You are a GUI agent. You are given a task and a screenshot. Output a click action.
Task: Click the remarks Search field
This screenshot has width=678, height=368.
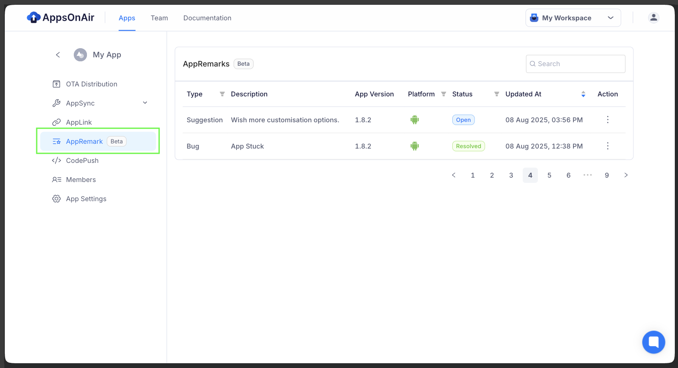[x=576, y=64]
